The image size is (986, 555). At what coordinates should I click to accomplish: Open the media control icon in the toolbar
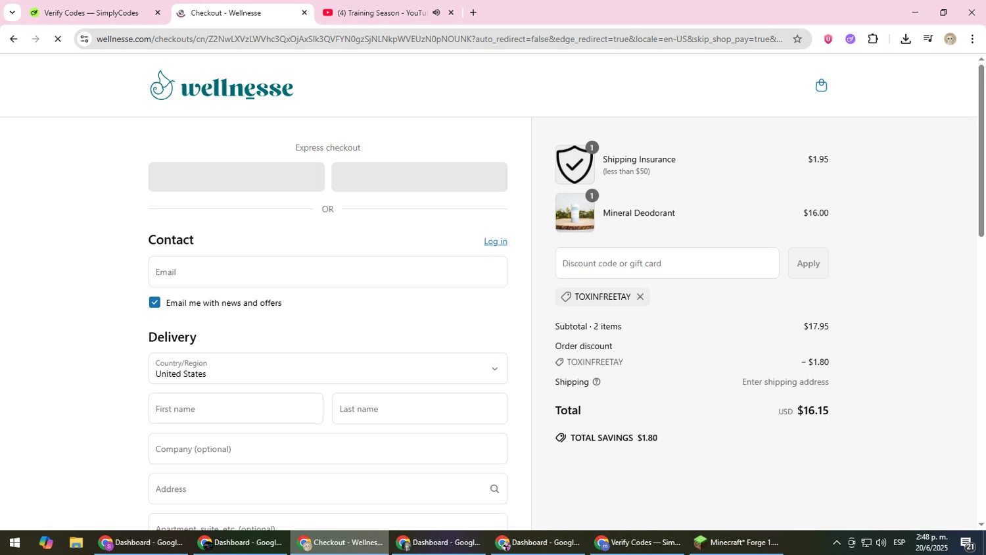[x=927, y=39]
